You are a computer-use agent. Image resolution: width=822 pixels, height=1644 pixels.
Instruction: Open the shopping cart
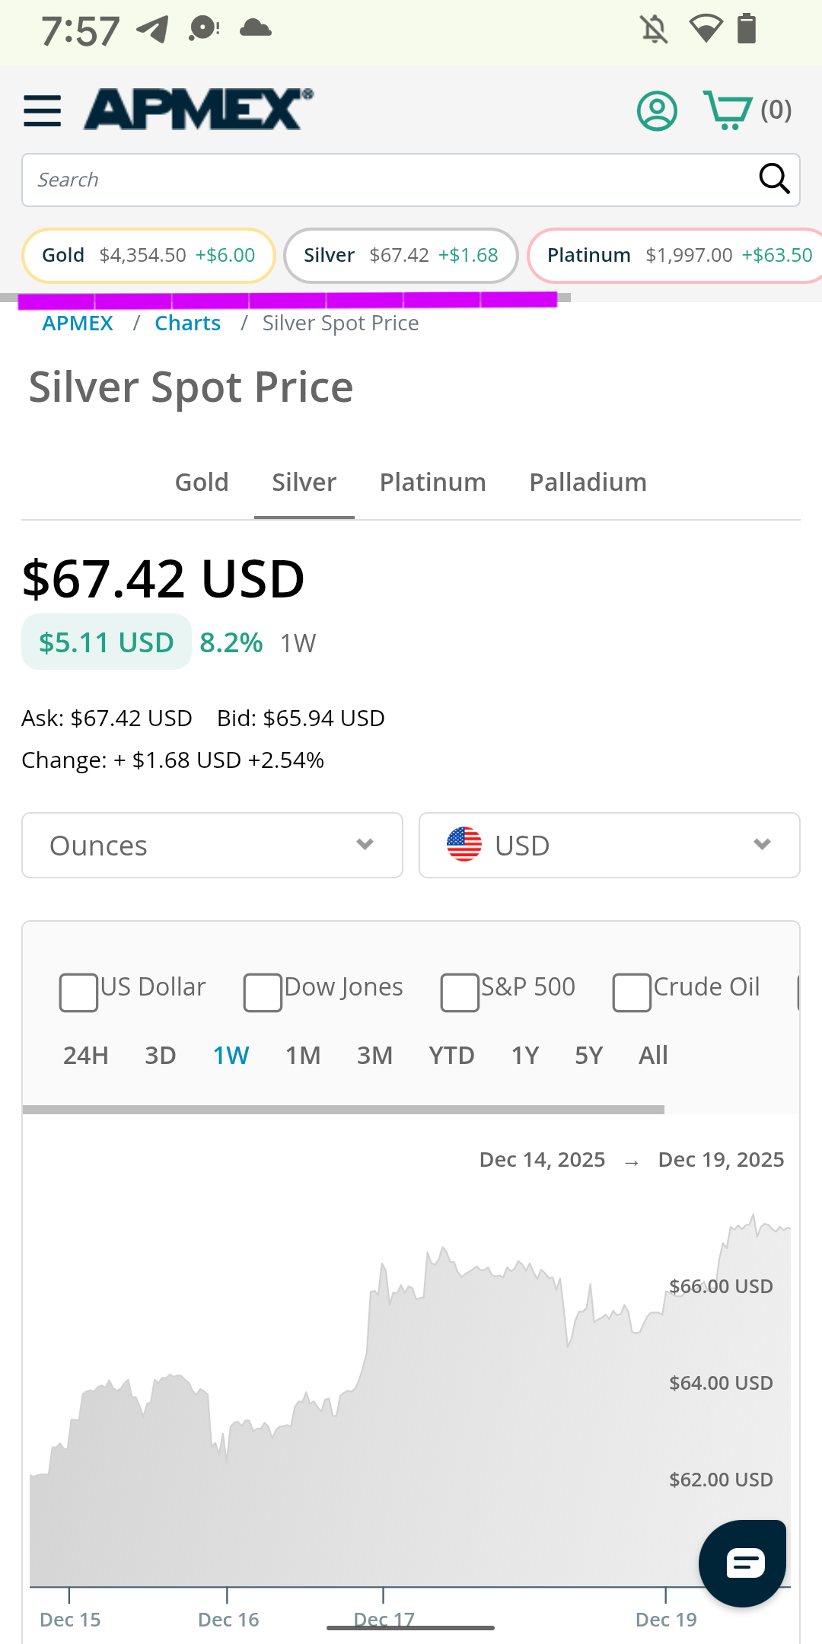(x=728, y=110)
